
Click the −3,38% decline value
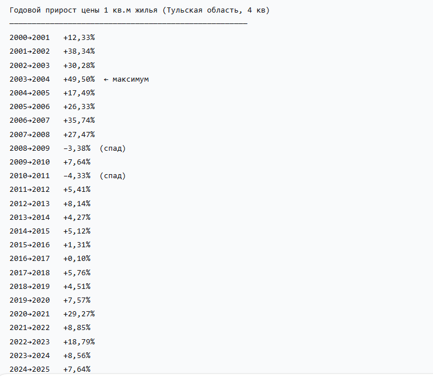click(x=77, y=148)
